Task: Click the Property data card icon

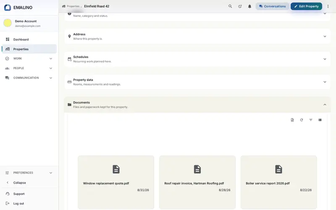Action: point(69,82)
